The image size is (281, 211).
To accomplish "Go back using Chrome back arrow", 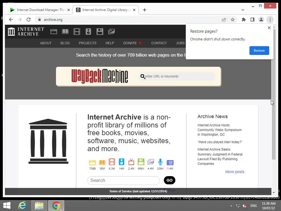I will click(x=11, y=20).
